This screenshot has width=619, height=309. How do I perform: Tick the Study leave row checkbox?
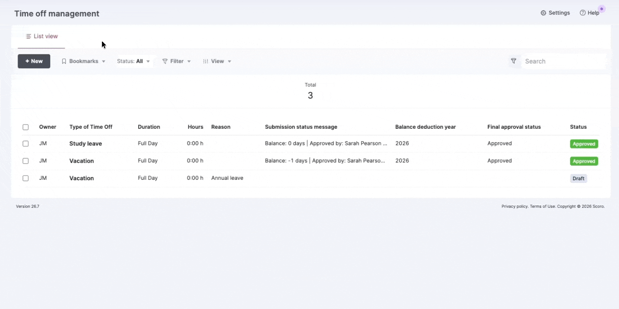(x=25, y=144)
